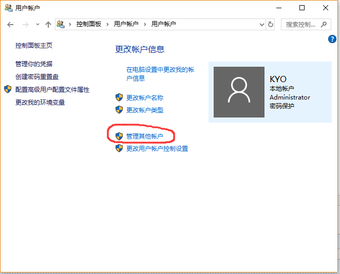Viewport: 340px width, 274px height.
Task: Click the 本地帐户 label text
Action: 282,89
